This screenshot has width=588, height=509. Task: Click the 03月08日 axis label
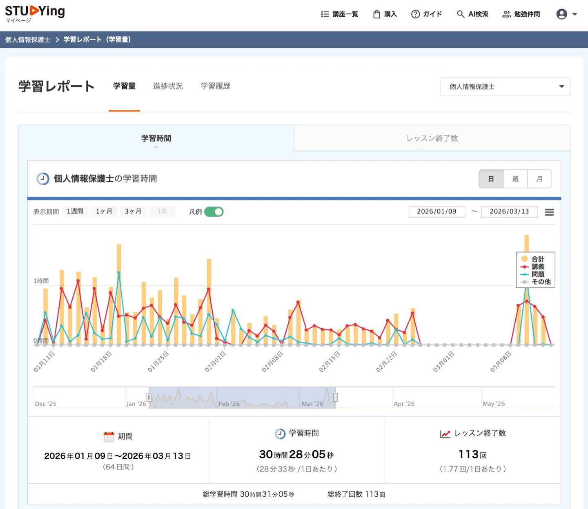click(501, 361)
